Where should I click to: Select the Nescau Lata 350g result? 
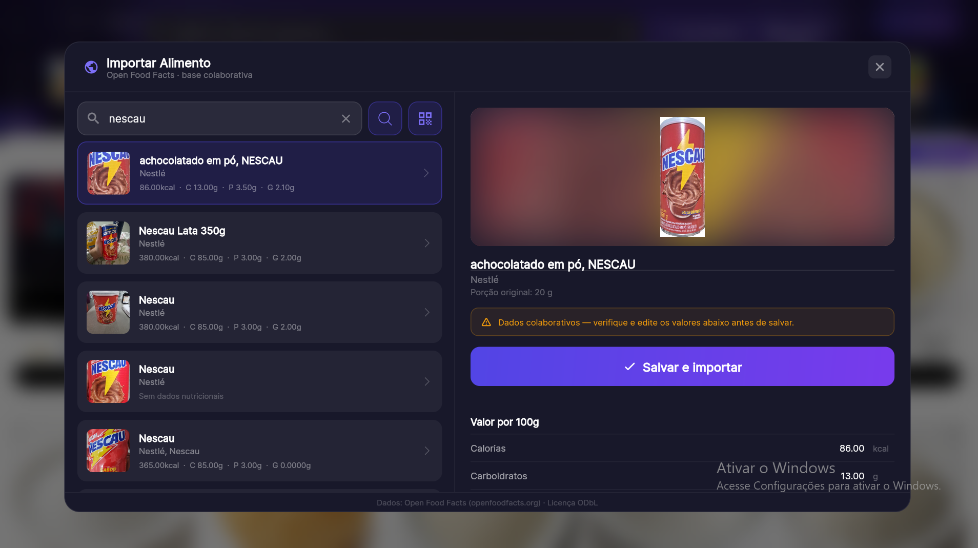(259, 243)
